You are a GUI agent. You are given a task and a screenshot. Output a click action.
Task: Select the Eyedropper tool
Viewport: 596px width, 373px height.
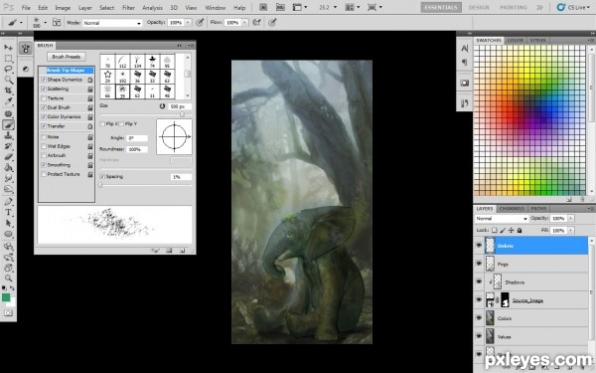pyautogui.click(x=8, y=100)
